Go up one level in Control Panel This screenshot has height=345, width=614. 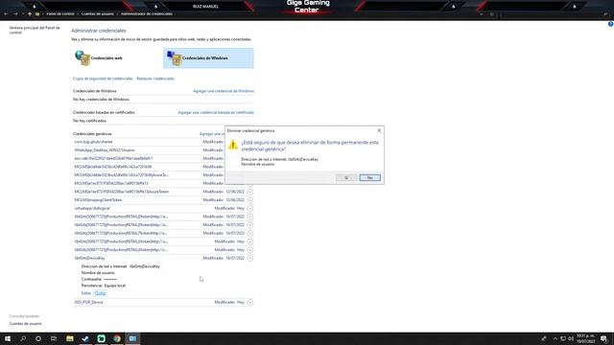[30, 13]
